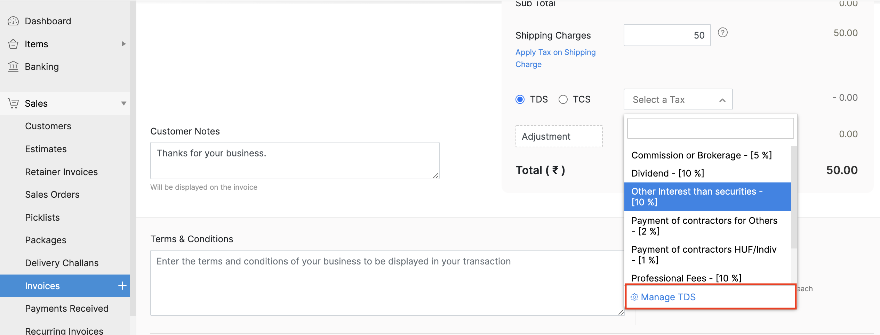Open the Customers page in sidebar
880x335 pixels.
(x=48, y=126)
